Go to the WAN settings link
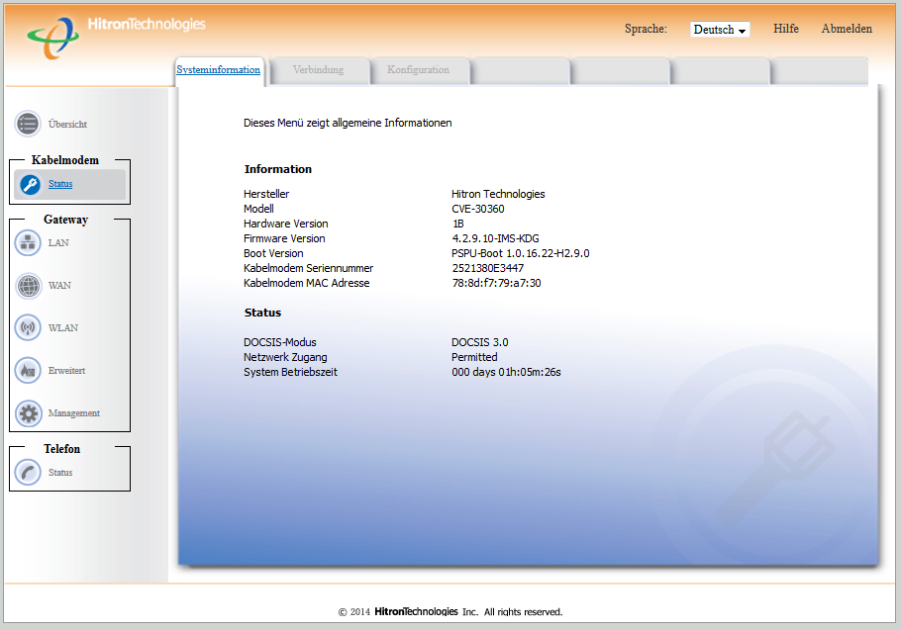 [59, 285]
